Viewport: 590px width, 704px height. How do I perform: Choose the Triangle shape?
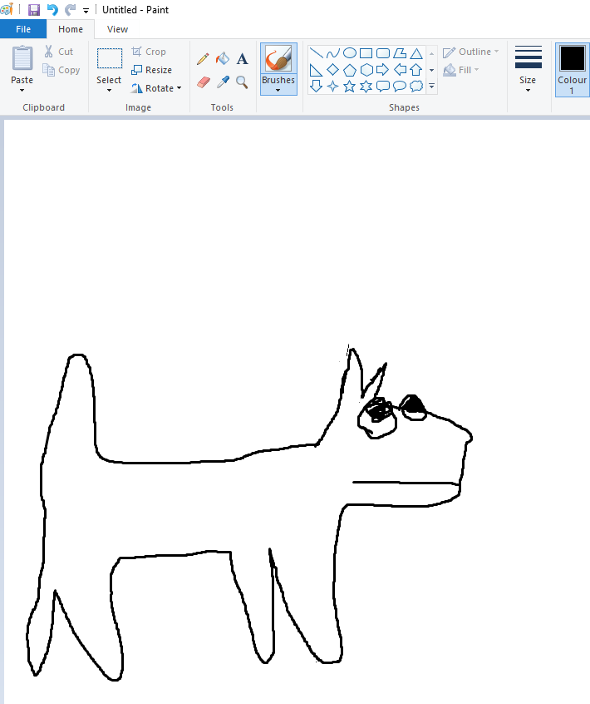coord(416,53)
